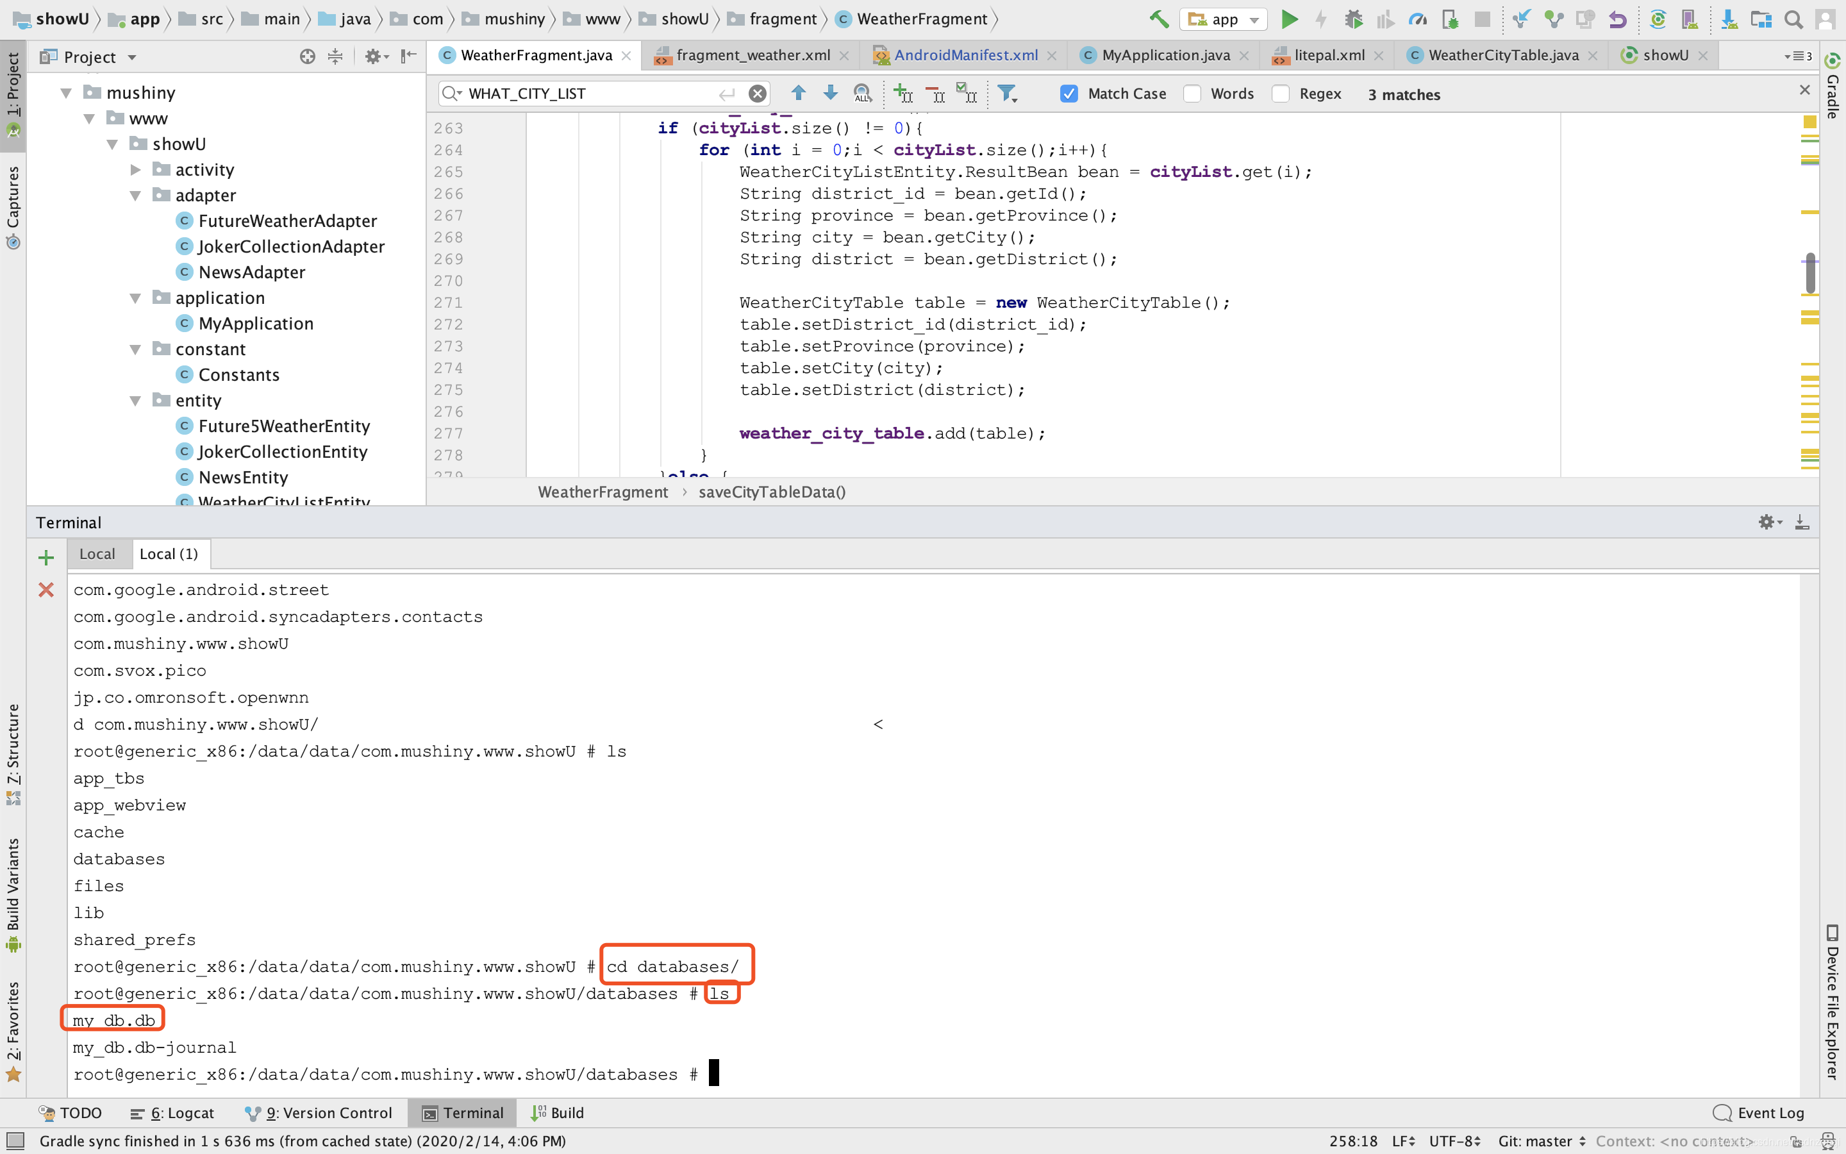Screen dimensions: 1846x1154
Task: Expand the activity folder
Action: click(136, 169)
